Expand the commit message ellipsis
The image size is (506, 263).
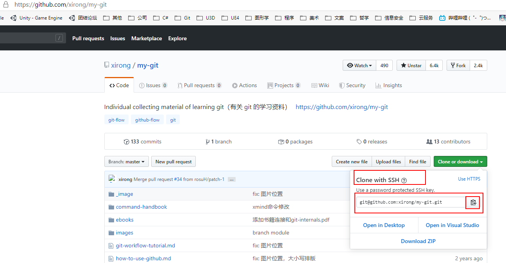click(x=232, y=180)
